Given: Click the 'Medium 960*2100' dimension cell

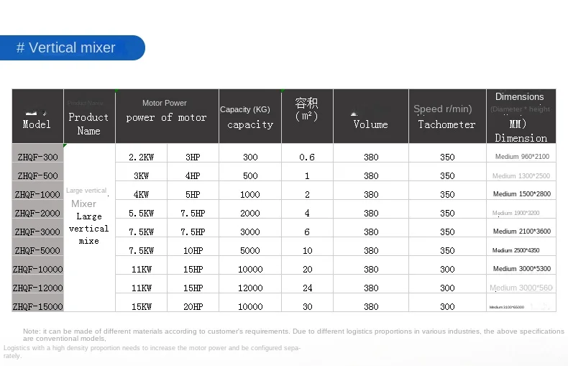Looking at the screenshot, I should click(x=521, y=157).
